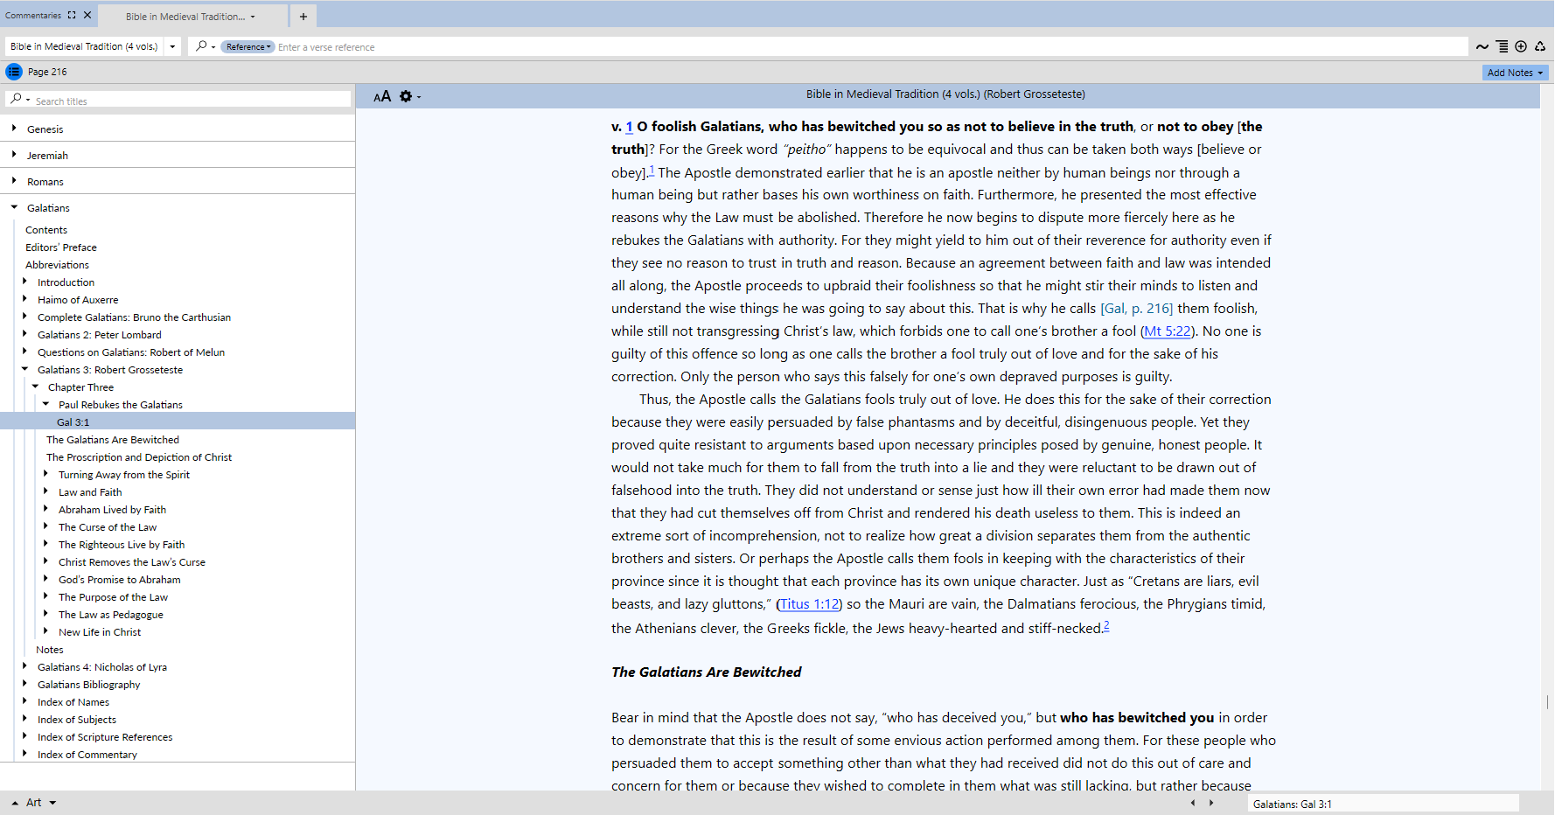Open the Editors' Preface entry
This screenshot has height=815, width=1555.
tap(61, 247)
